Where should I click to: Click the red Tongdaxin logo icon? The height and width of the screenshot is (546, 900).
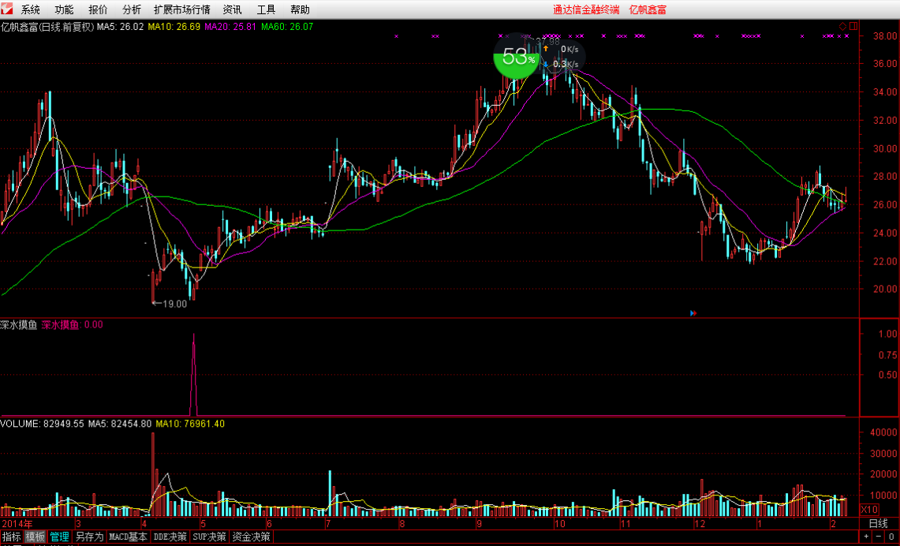7,9
